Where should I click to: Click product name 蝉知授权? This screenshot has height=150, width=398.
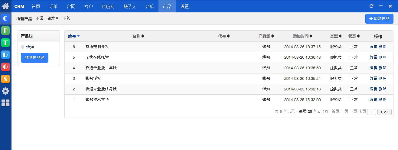click(93, 79)
